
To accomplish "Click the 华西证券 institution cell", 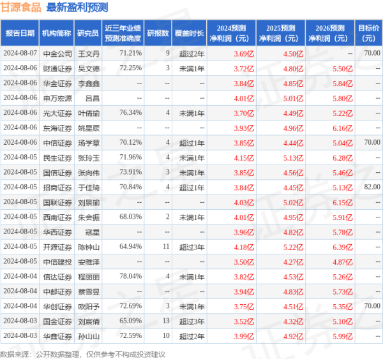I will tap(57, 232).
